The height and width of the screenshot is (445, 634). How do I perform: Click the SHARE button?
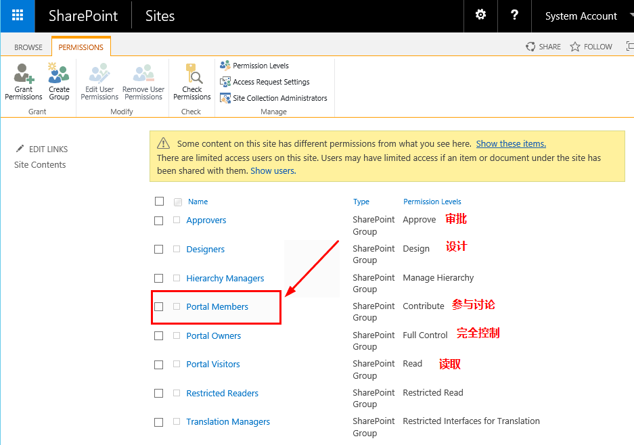pos(543,47)
